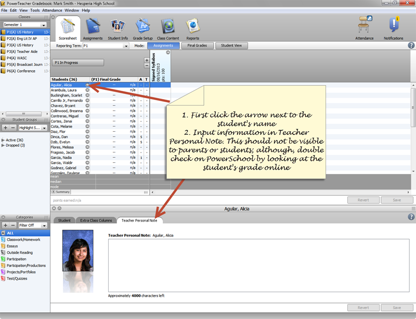
Task: Open the Summary tab below the scoresheet
Action: [x=61, y=192]
